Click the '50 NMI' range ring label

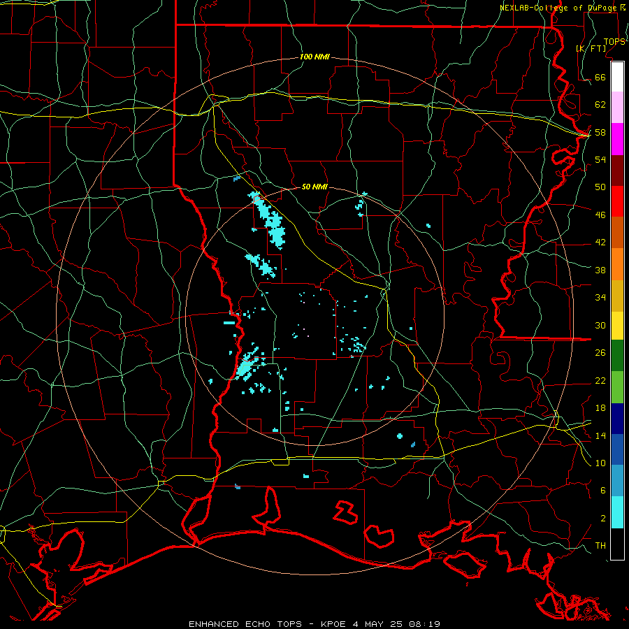pyautogui.click(x=314, y=187)
